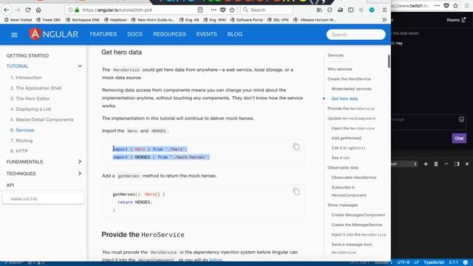Open BLOG in Angular nav

point(235,34)
